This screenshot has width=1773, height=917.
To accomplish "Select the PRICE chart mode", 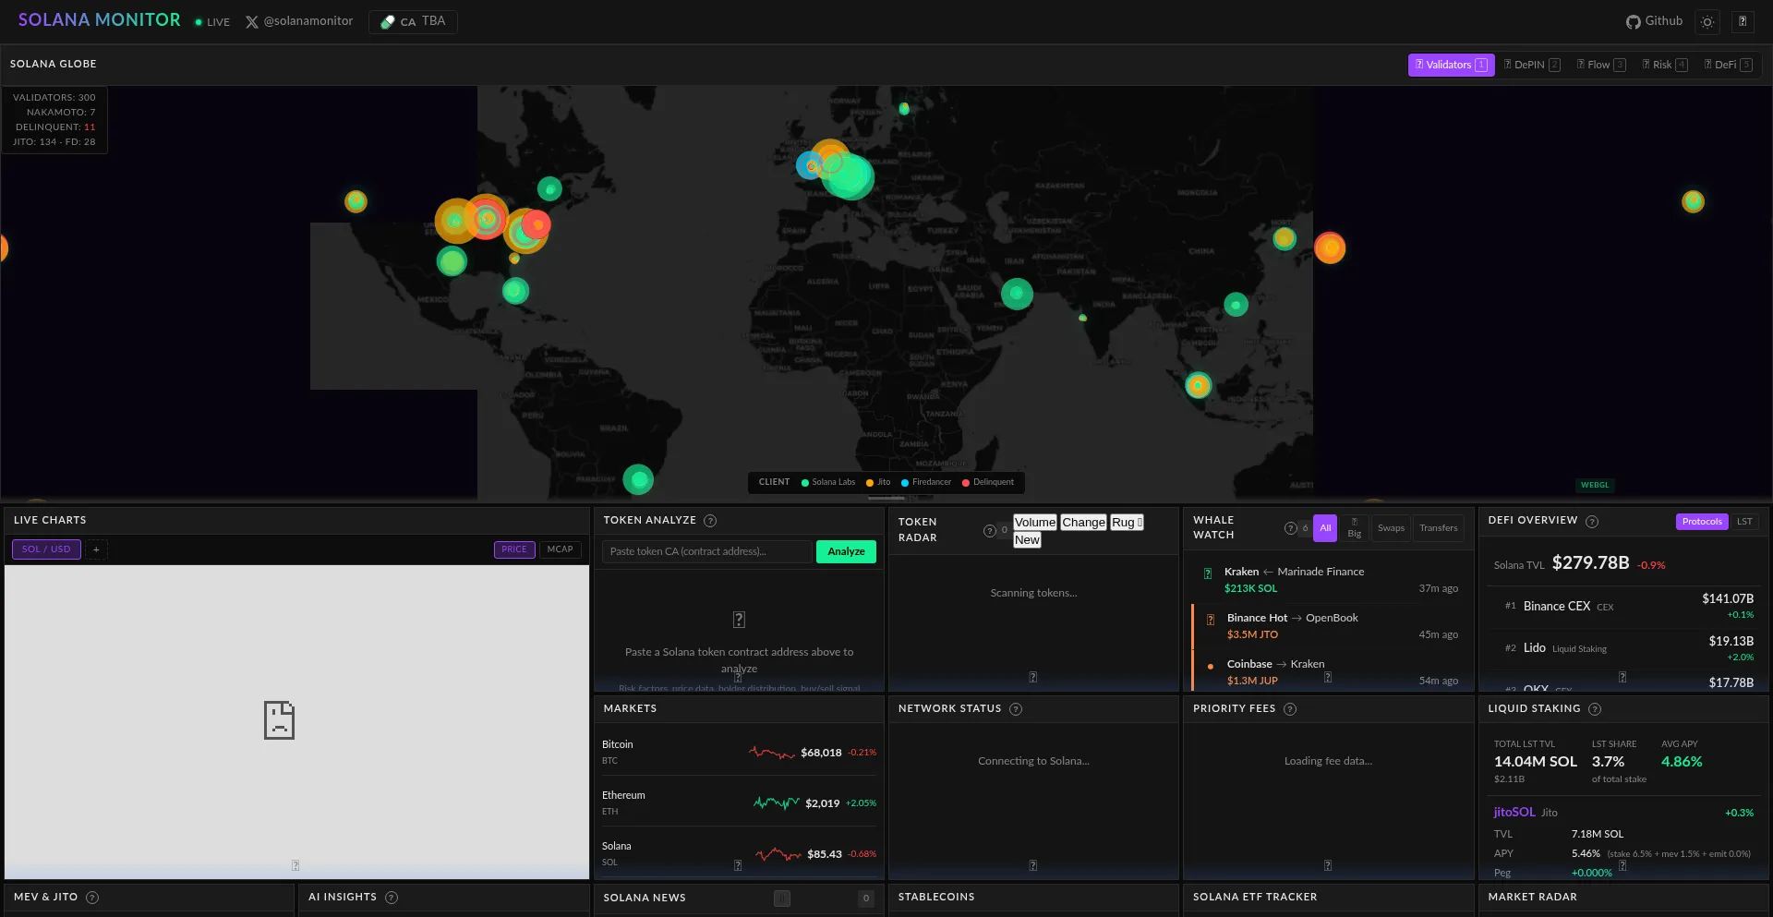I will tap(514, 549).
